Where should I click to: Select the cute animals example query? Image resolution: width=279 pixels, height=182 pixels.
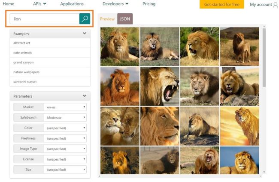click(50, 53)
